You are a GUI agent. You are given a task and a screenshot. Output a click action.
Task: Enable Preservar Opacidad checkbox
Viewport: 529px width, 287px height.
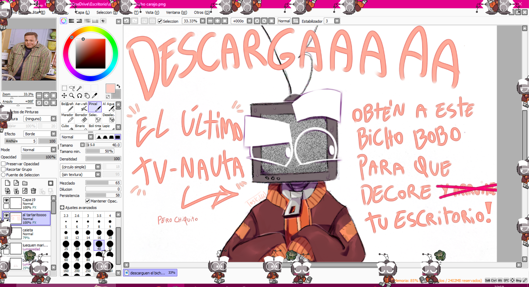(x=4, y=164)
